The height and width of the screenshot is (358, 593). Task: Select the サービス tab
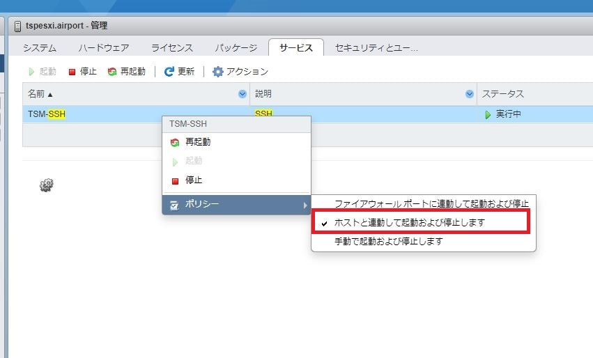[x=296, y=47]
